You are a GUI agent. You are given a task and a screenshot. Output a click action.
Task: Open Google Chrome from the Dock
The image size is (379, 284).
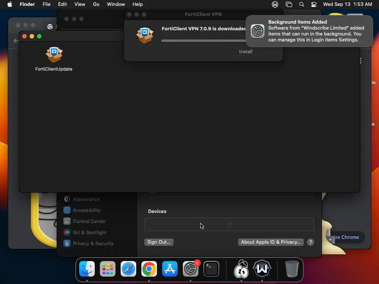coord(149,269)
